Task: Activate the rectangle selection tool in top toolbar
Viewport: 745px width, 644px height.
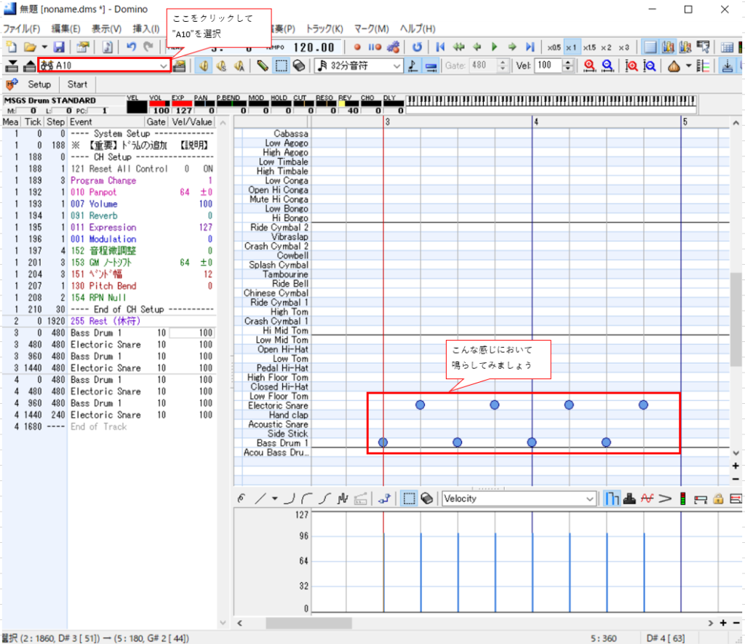Action: [x=282, y=65]
